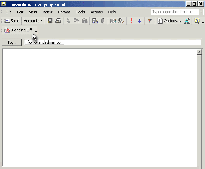Screen dimensions: 205x169
Task: Set low importance with blue down arrow
Action: coord(139,21)
